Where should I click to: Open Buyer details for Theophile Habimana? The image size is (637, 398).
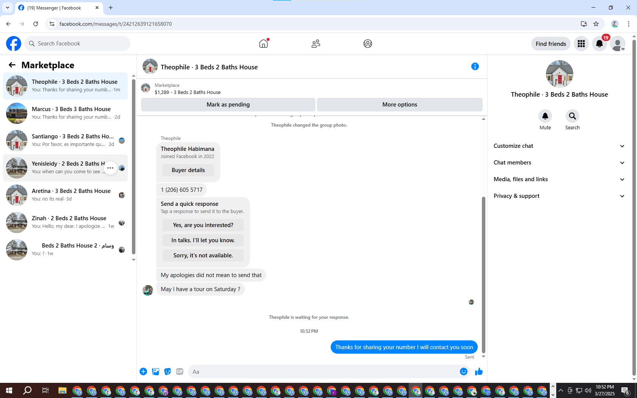tap(188, 170)
